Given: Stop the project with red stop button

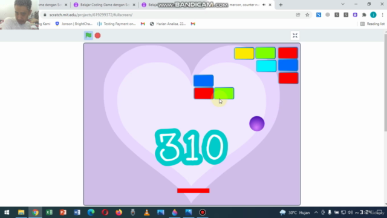Looking at the screenshot, I should (98, 36).
